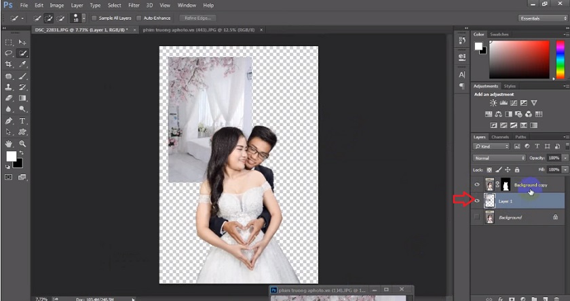Select the History Brush tool
Screen dimensions: 570x301
(x=22, y=87)
